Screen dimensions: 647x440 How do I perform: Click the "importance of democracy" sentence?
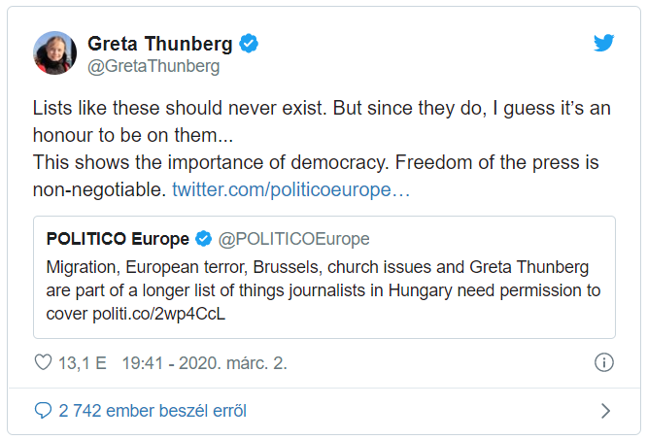coord(243,162)
